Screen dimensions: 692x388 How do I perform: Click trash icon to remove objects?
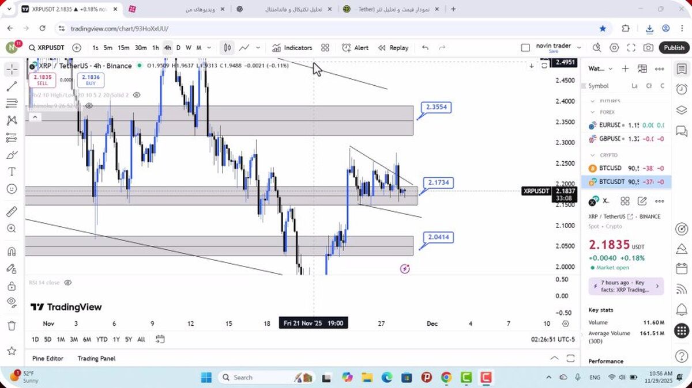(12, 326)
